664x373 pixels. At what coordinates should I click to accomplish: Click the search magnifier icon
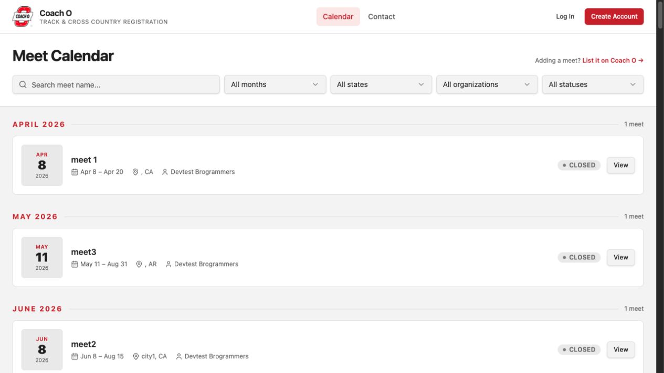pos(23,85)
